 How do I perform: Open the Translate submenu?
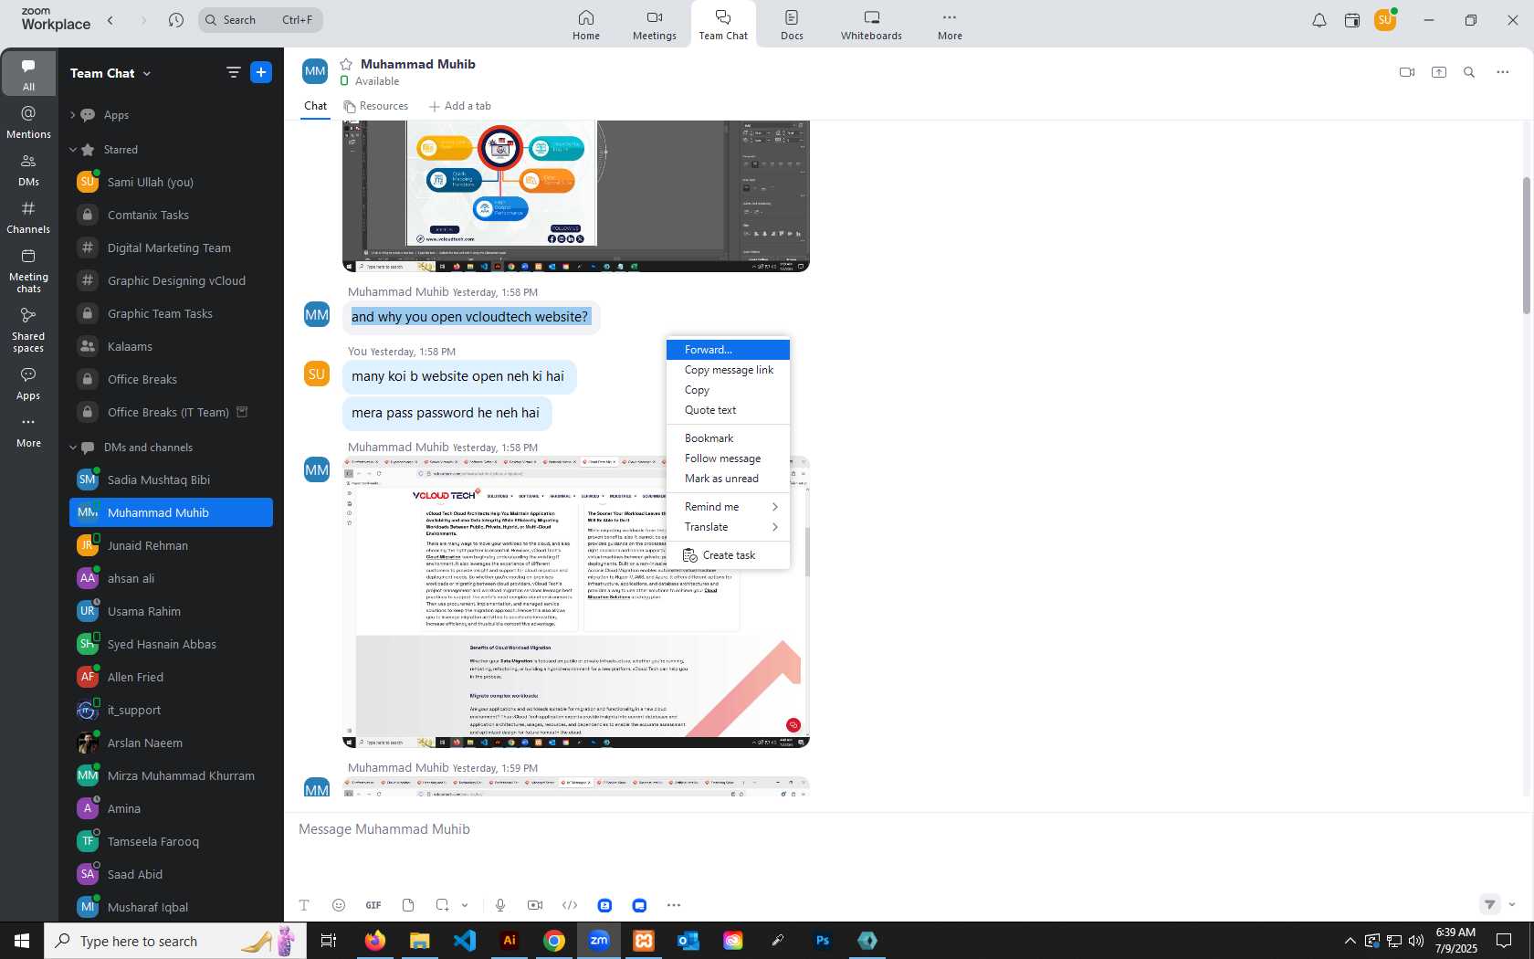(728, 527)
